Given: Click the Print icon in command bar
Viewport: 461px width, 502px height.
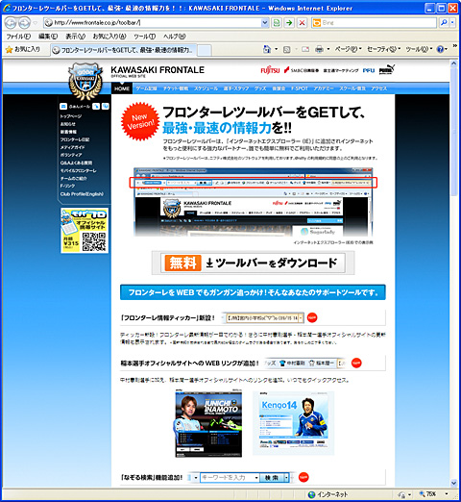Looking at the screenshot, I should tap(319, 49).
